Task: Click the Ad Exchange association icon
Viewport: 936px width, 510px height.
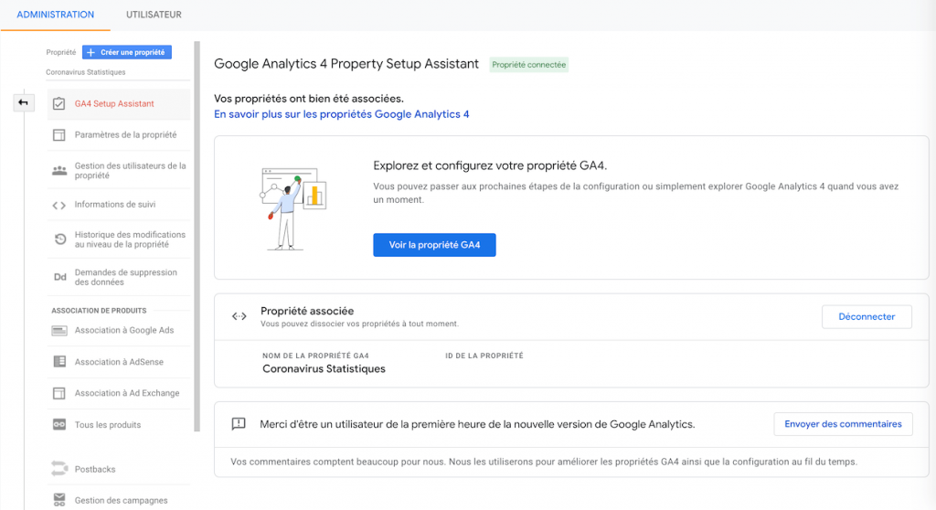Action: pyautogui.click(x=59, y=393)
